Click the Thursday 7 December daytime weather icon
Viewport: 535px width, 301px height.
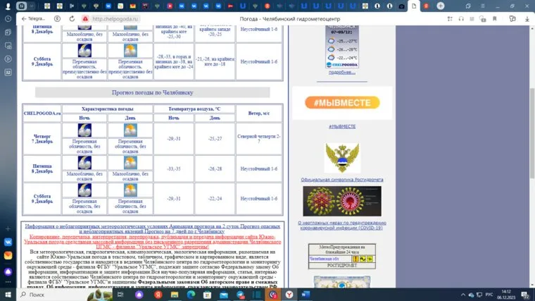[x=130, y=130]
